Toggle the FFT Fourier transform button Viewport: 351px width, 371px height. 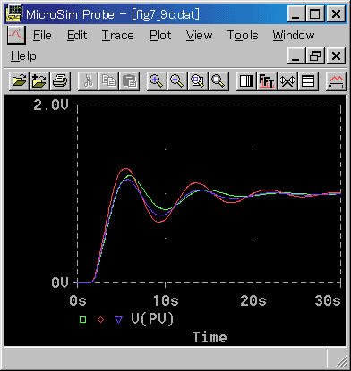(x=267, y=80)
